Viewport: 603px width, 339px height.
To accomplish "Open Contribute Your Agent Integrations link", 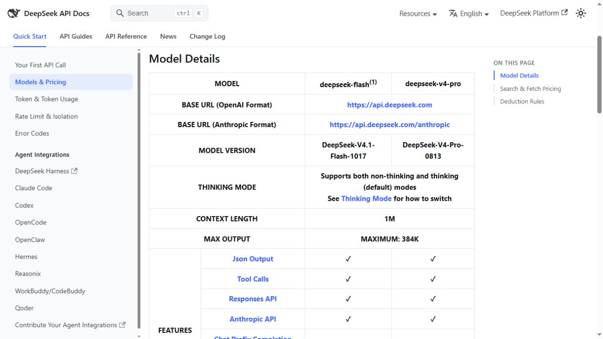I will 70,325.
